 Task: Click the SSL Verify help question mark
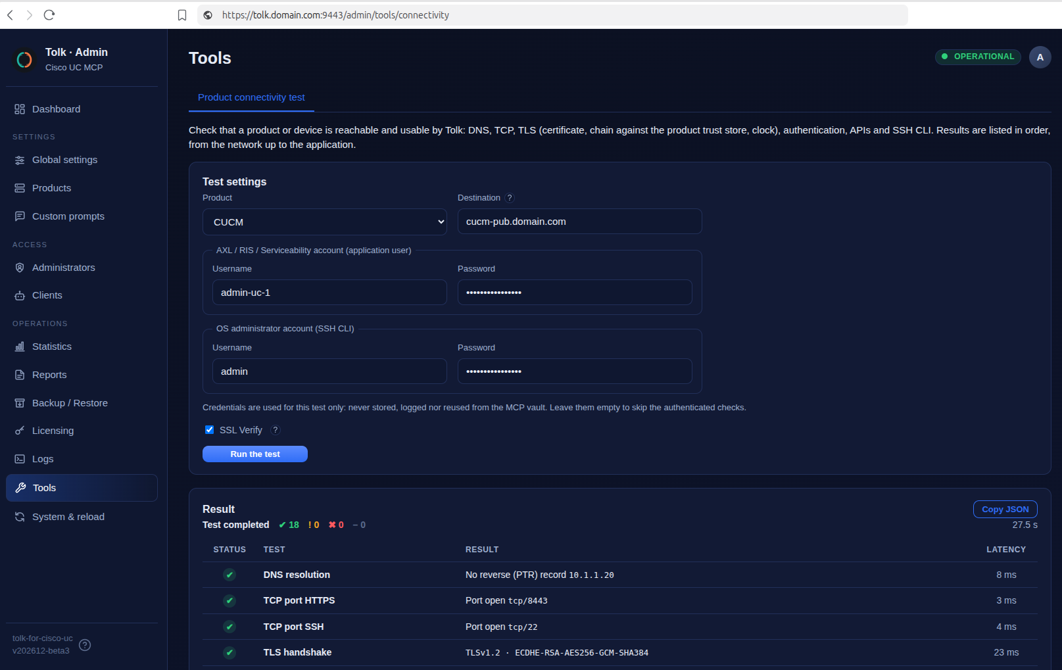(276, 430)
